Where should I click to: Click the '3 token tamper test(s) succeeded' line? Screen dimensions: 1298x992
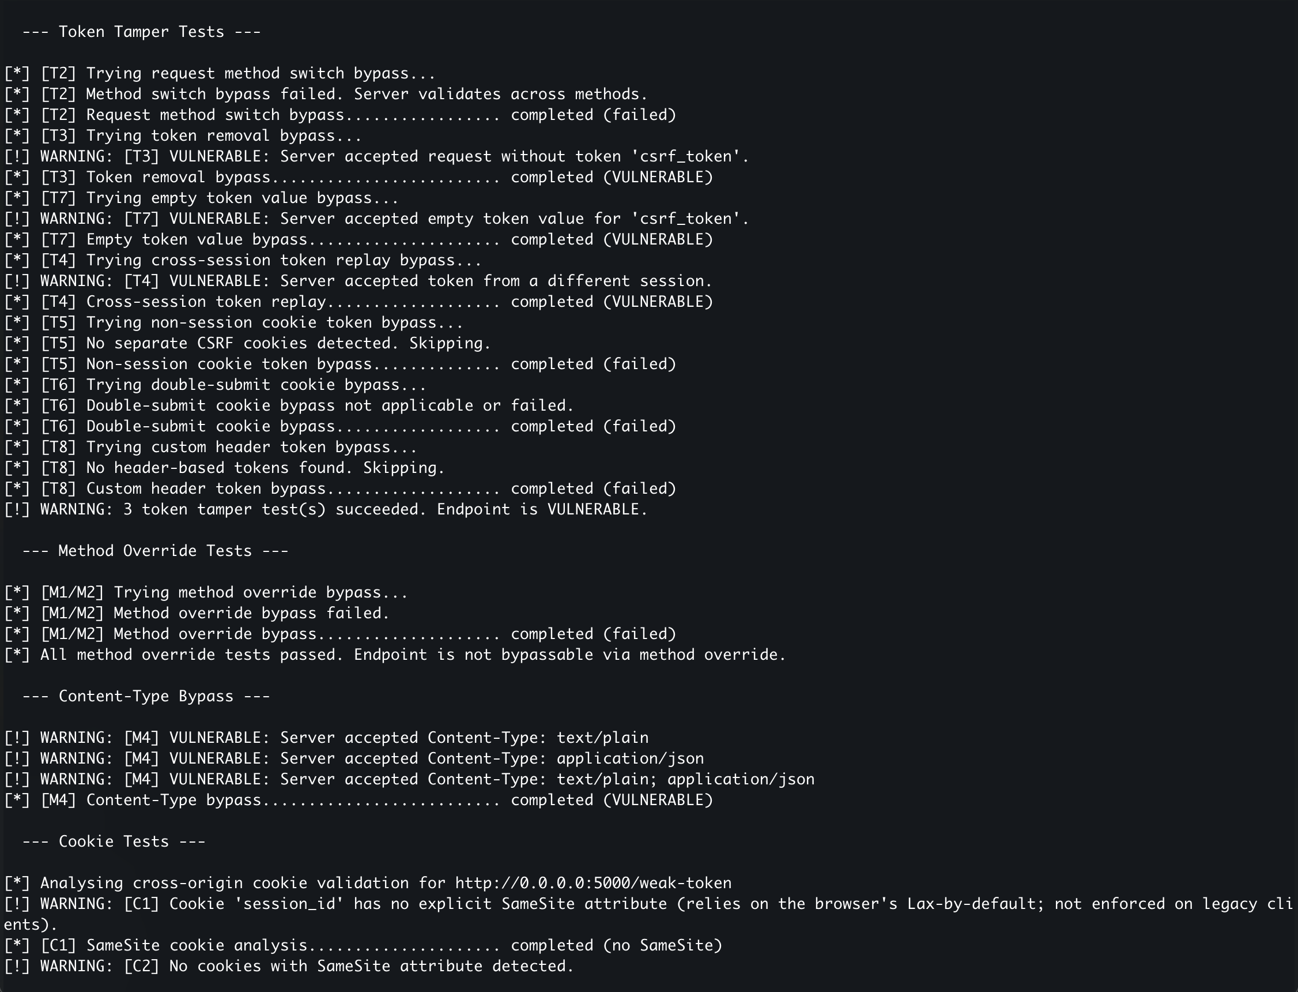coord(326,510)
